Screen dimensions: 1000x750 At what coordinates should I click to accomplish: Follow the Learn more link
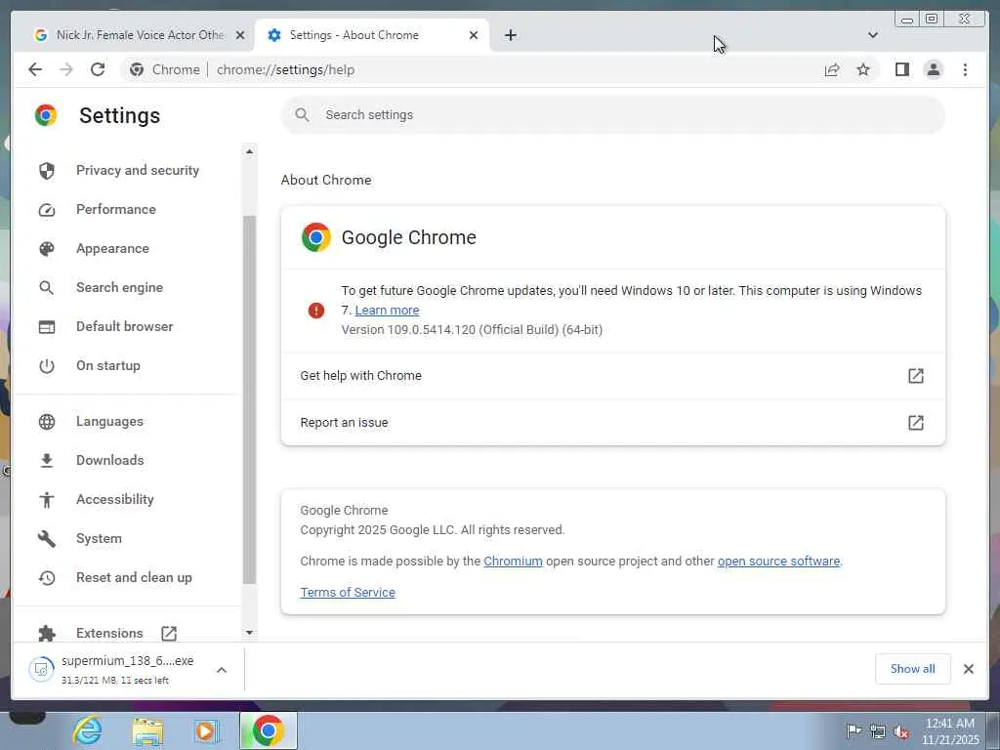pos(387,310)
